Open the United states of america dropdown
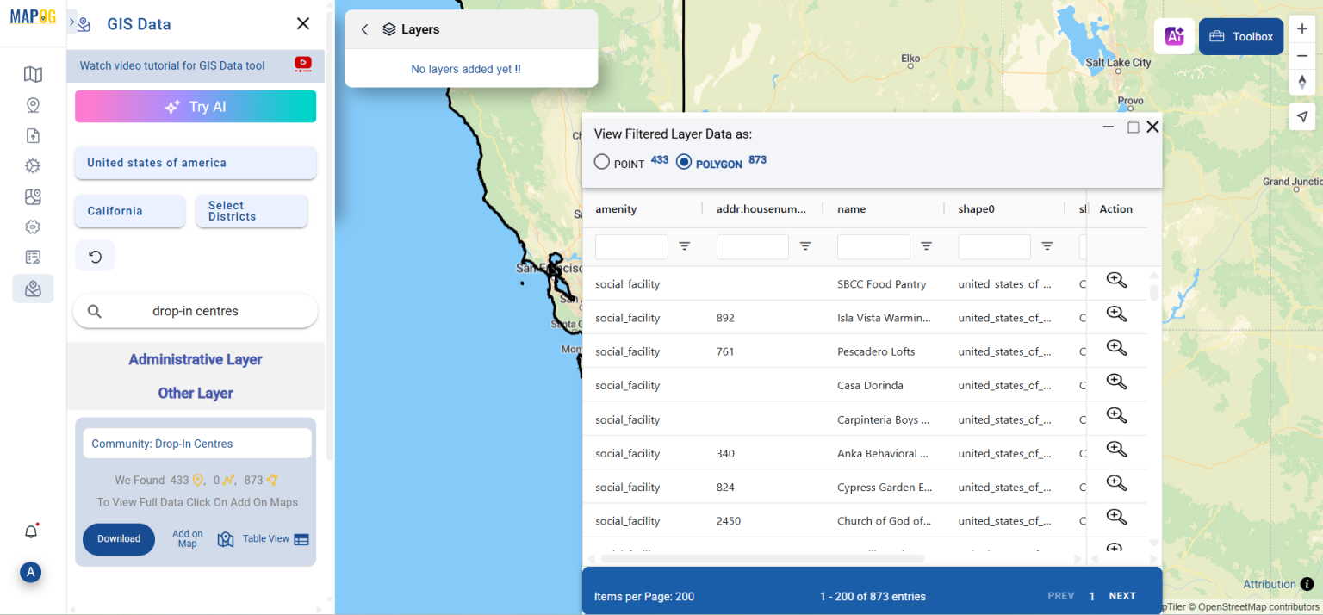Viewport: 1323px width, 615px height. point(195,163)
